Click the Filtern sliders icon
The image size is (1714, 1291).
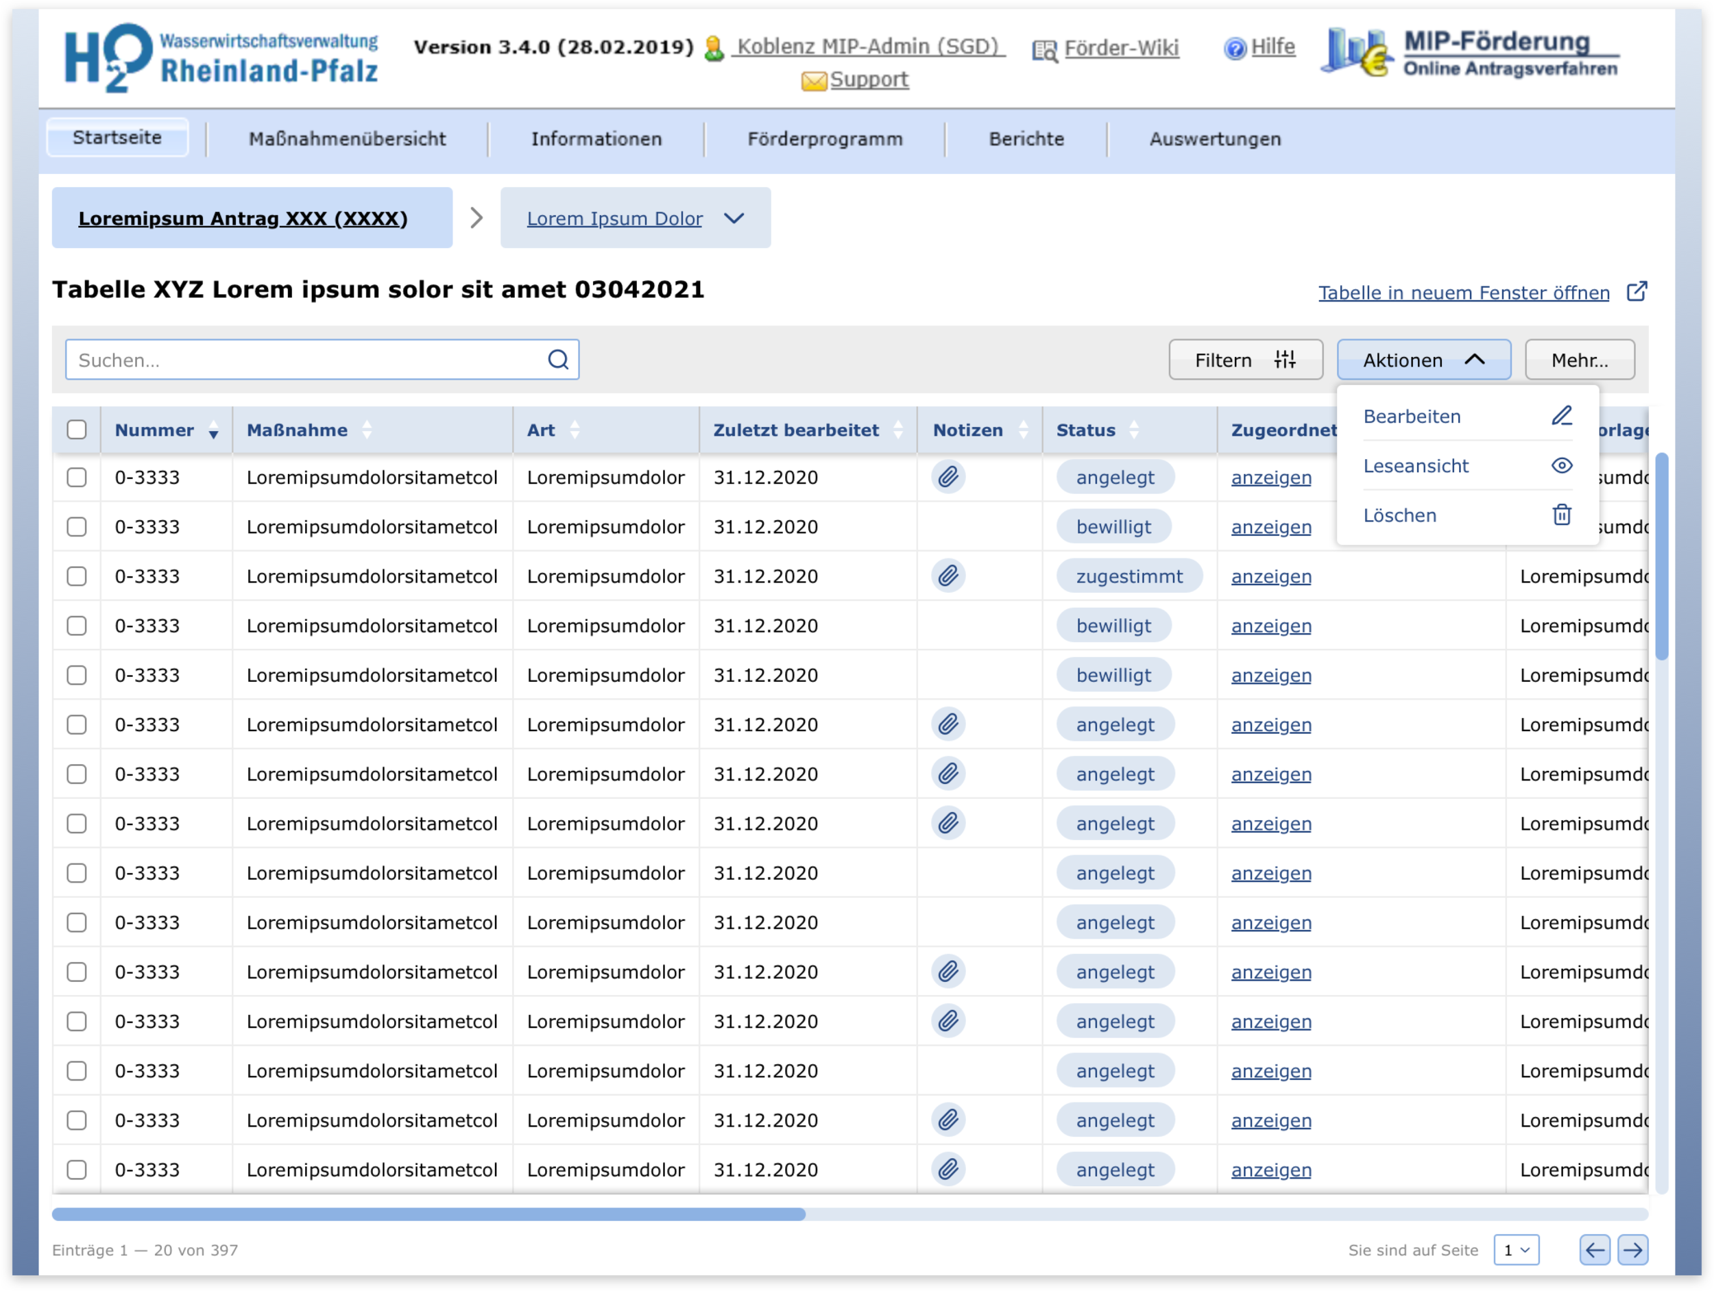(x=1284, y=359)
